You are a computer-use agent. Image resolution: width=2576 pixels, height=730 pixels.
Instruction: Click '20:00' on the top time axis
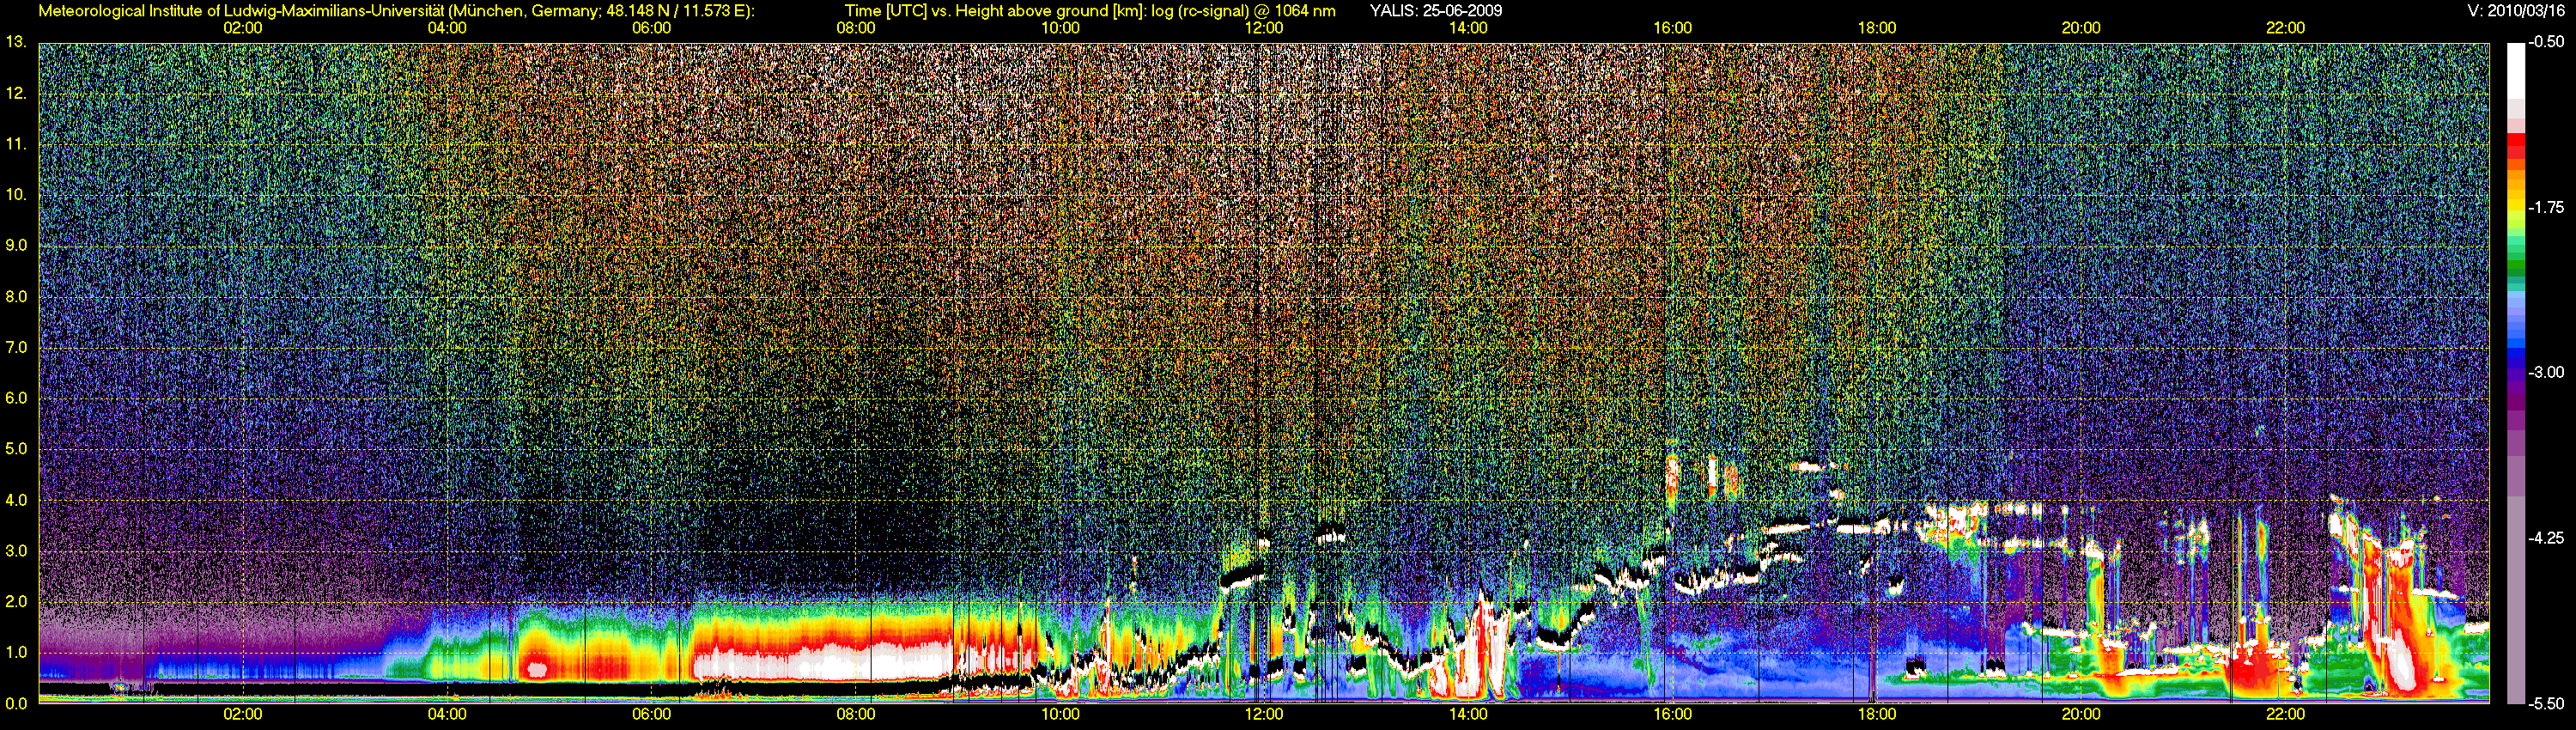(x=2081, y=28)
